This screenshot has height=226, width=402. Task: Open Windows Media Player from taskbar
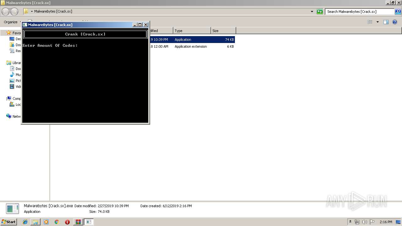point(46,222)
